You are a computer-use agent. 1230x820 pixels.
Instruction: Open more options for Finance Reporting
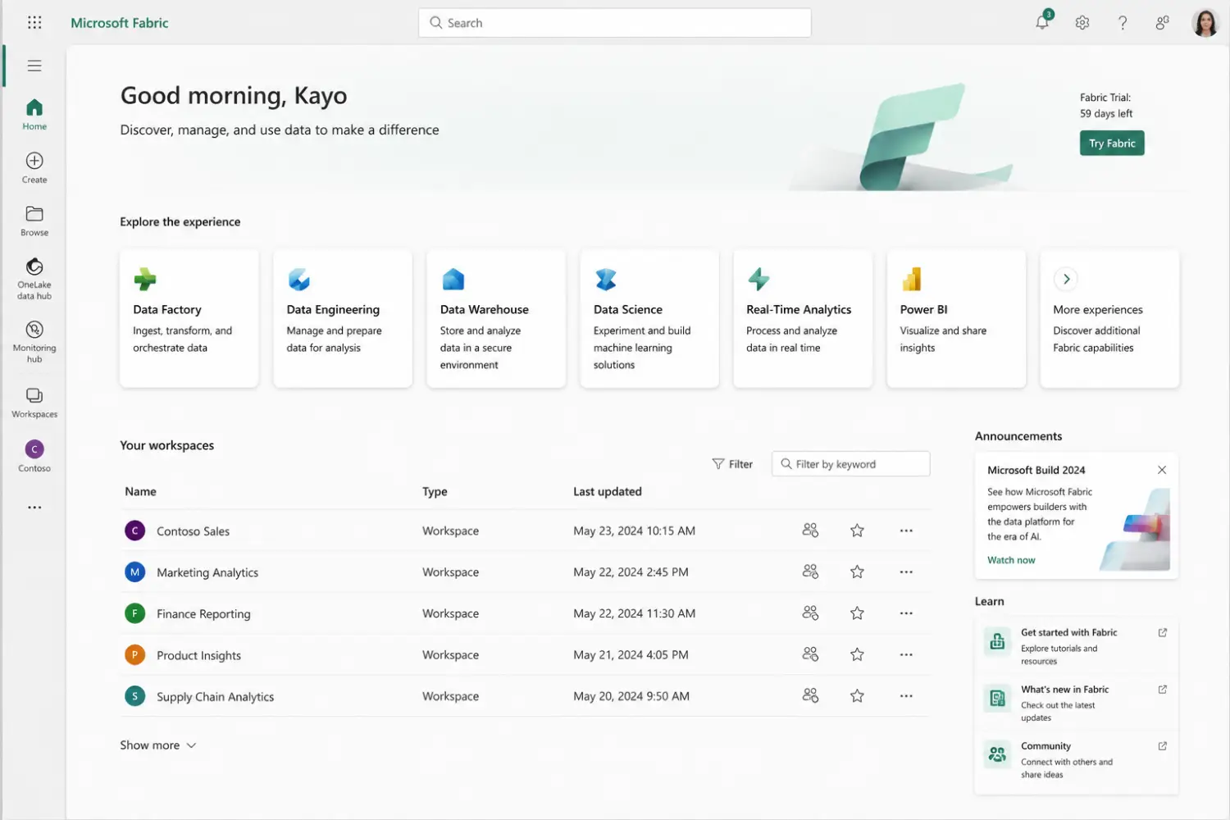[x=906, y=613]
